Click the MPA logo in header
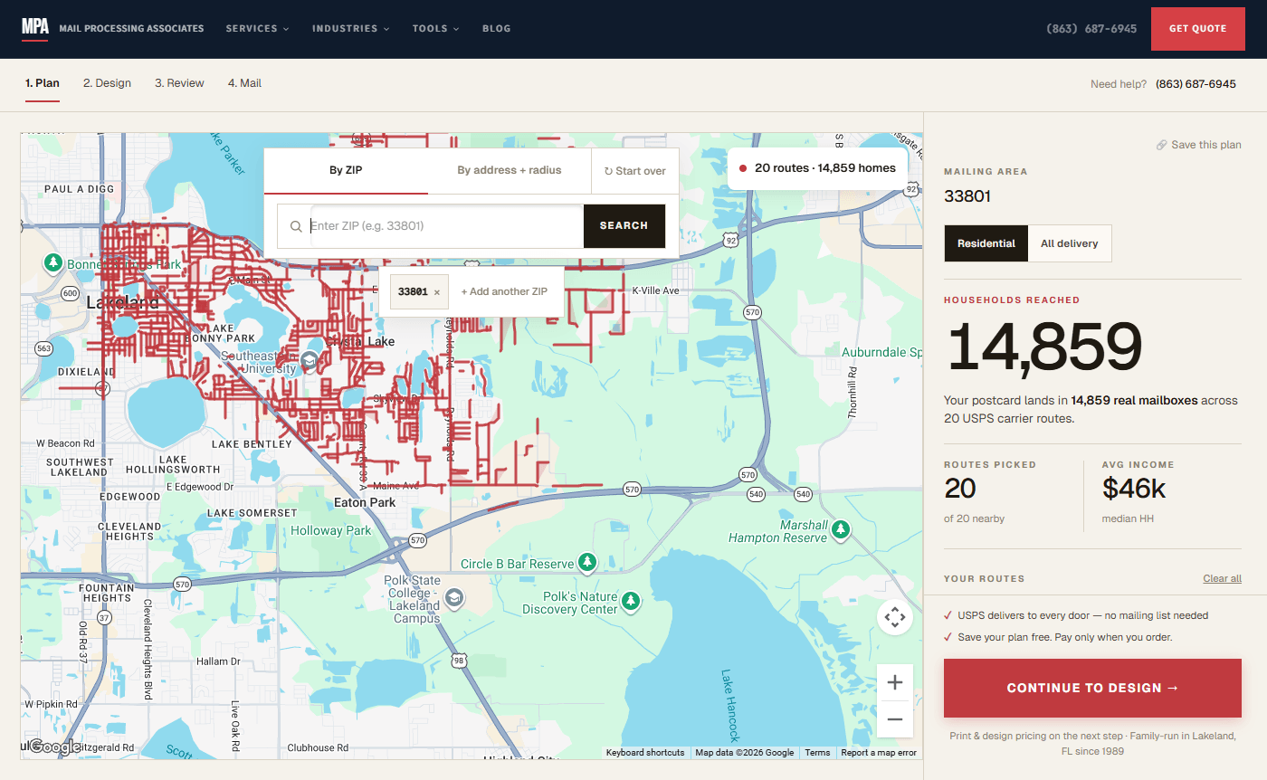Image resolution: width=1267 pixels, height=780 pixels. (x=35, y=28)
